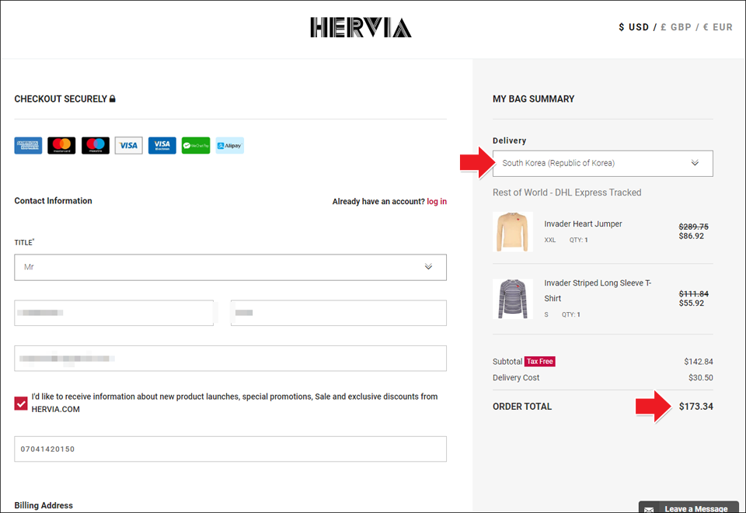Screen dimensions: 746x513
Task: Click the MY BAG SUMMARY heading
Action: (533, 99)
